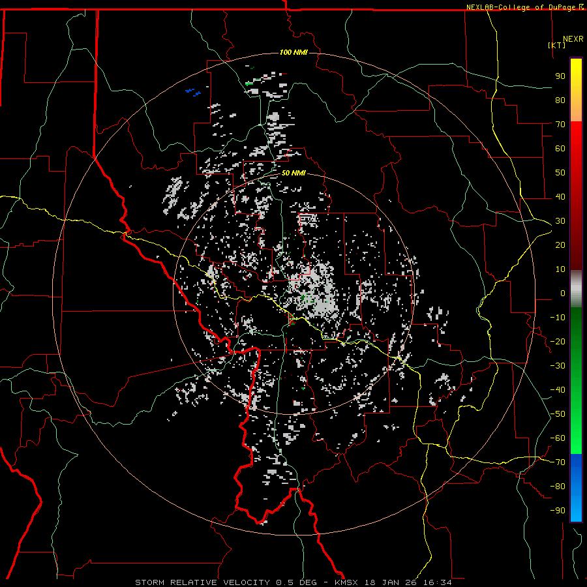
Task: Click the NEXR label above the color scale
Action: 573,39
